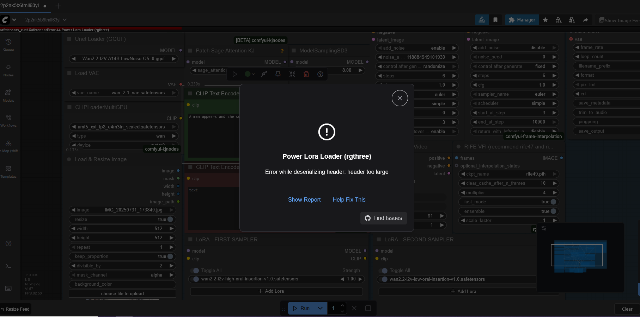Open the vae_name dropdown
This screenshot has width=640, height=317.
[123, 93]
